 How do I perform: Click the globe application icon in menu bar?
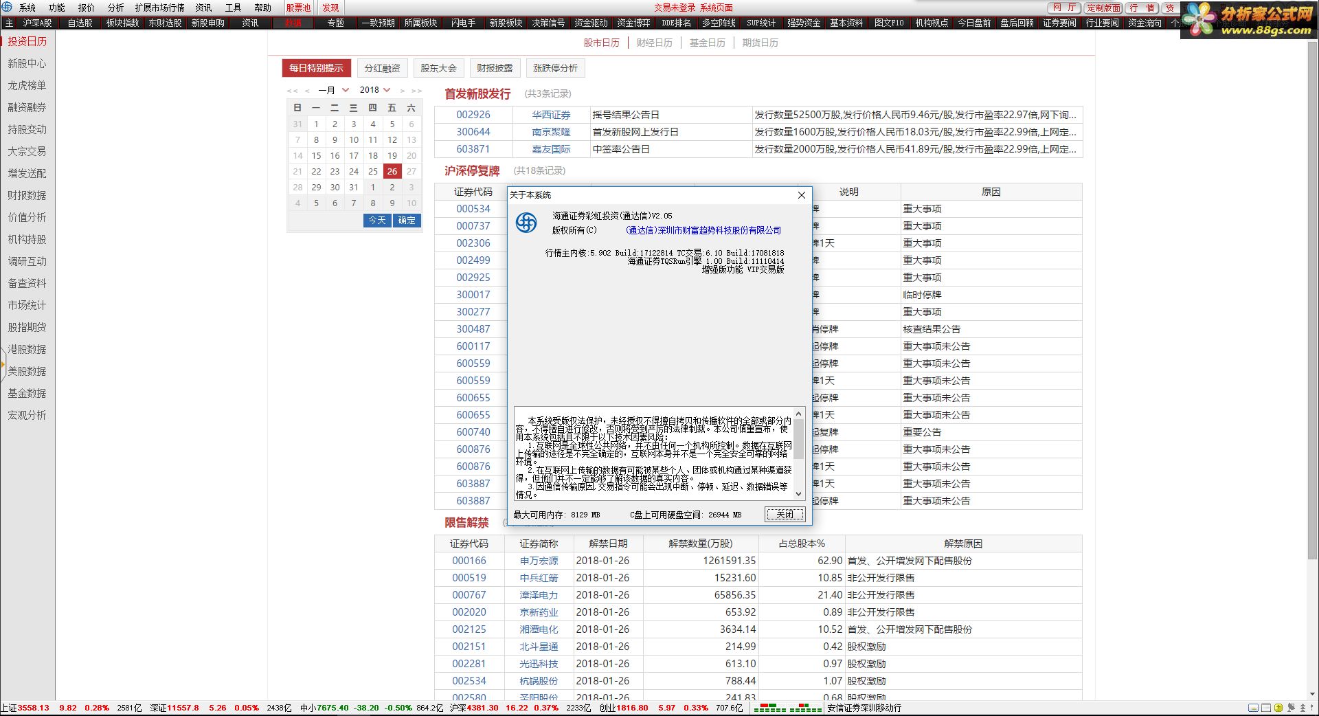(x=7, y=7)
